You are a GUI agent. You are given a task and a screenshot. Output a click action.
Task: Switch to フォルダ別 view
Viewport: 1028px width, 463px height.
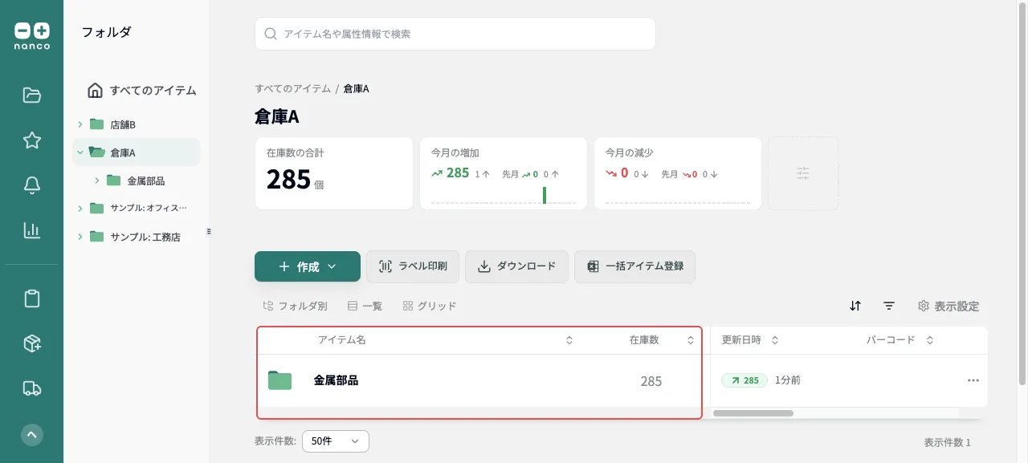coord(295,306)
